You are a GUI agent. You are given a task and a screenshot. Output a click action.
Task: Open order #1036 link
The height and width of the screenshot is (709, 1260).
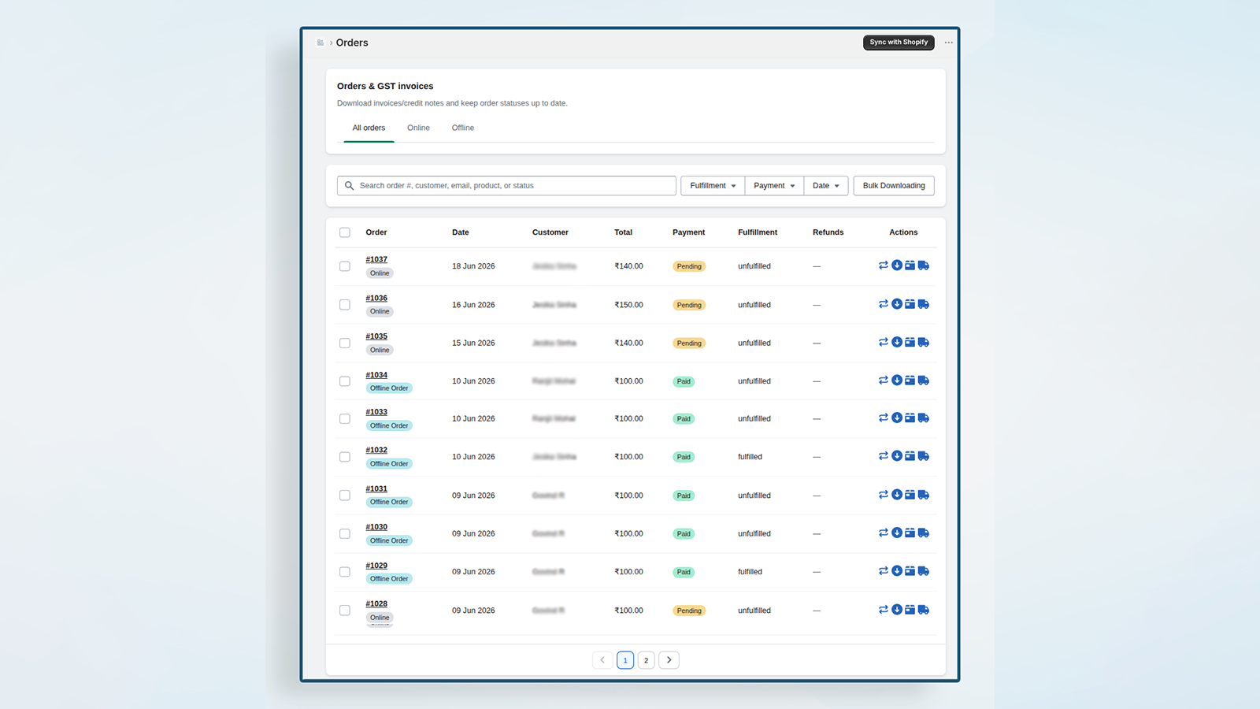[376, 298]
